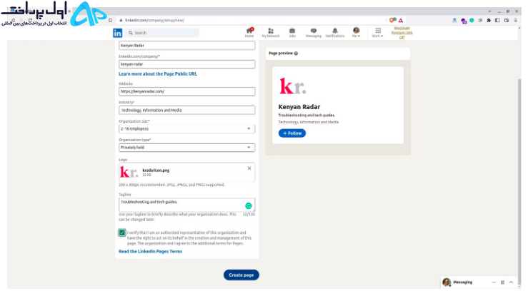
Task: Click the LinkedIn logo icon
Action: pos(117,33)
